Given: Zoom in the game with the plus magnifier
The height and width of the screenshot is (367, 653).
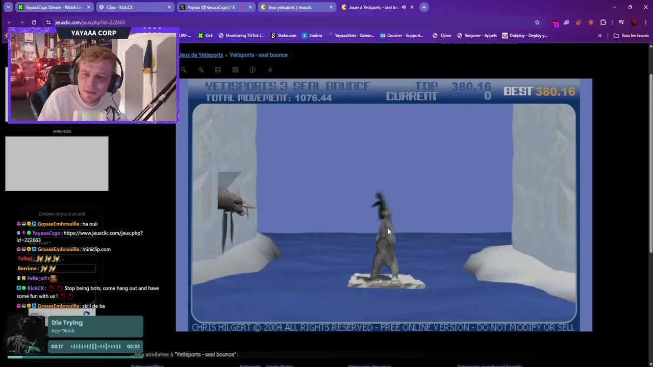Looking at the screenshot, I should click(201, 70).
